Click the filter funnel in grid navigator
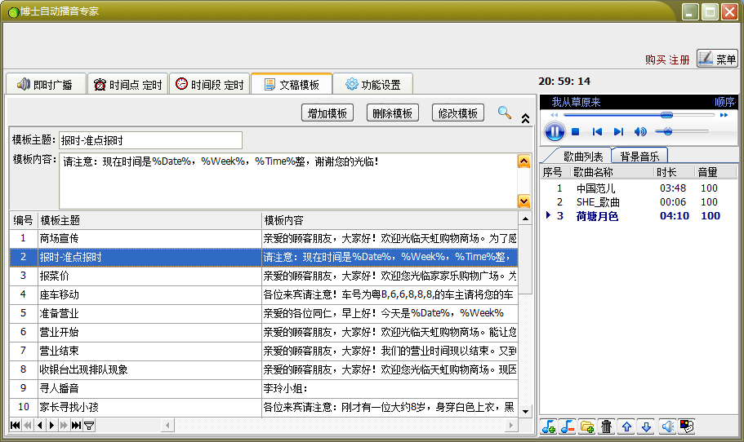Image resolution: width=744 pixels, height=442 pixels. (x=89, y=425)
